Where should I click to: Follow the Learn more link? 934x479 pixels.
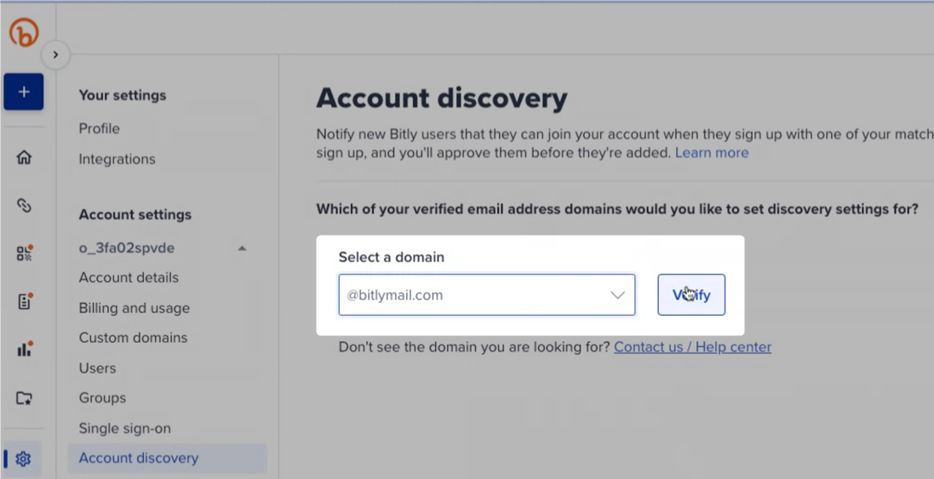pyautogui.click(x=712, y=153)
